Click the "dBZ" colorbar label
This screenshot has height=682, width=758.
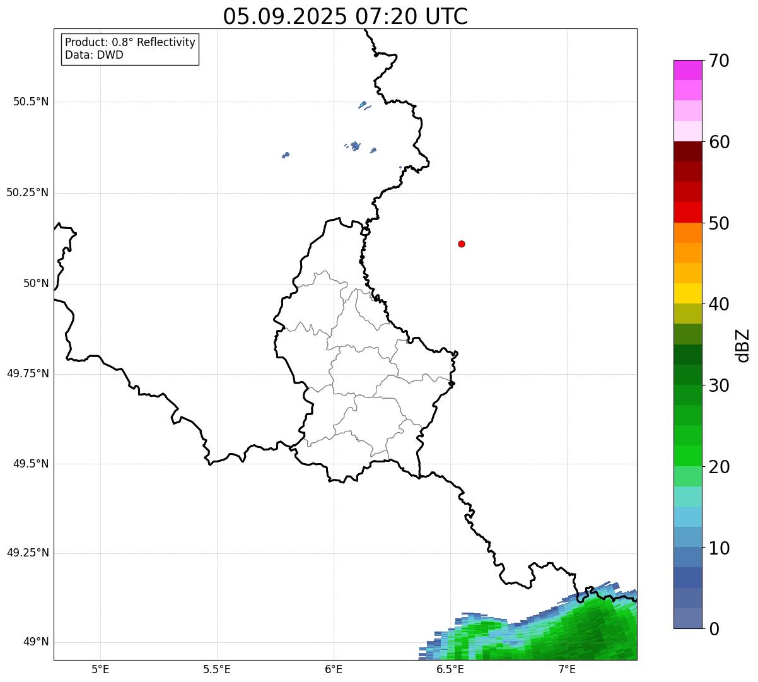coord(743,345)
